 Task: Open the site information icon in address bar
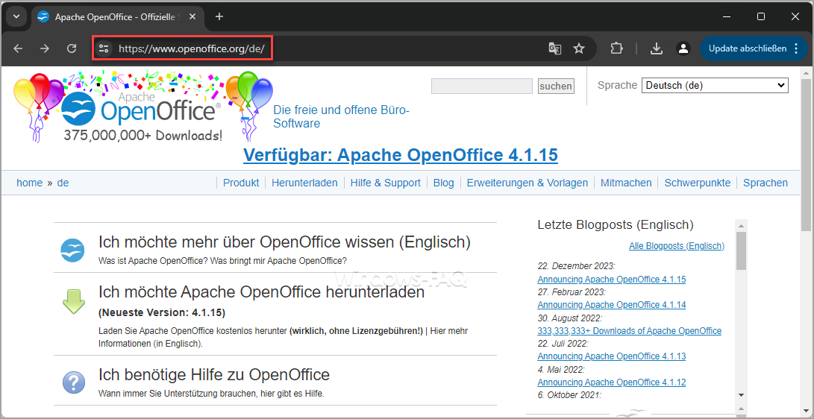[x=104, y=48]
